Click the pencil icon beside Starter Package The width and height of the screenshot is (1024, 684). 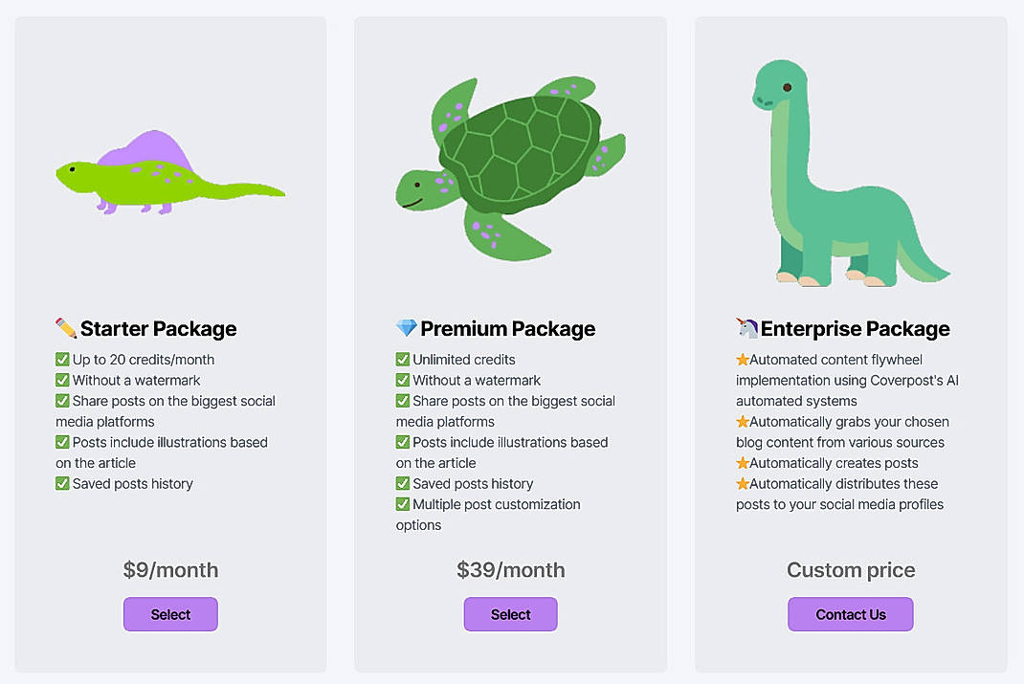65,328
